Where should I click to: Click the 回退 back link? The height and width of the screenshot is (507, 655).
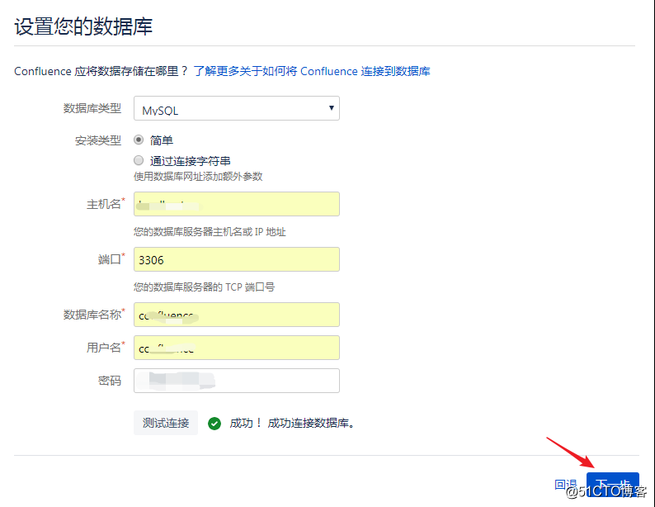pos(566,485)
